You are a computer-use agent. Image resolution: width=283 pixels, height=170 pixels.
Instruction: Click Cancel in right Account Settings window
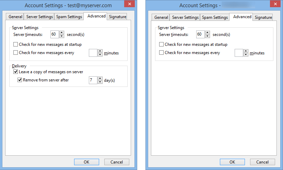[262, 162]
